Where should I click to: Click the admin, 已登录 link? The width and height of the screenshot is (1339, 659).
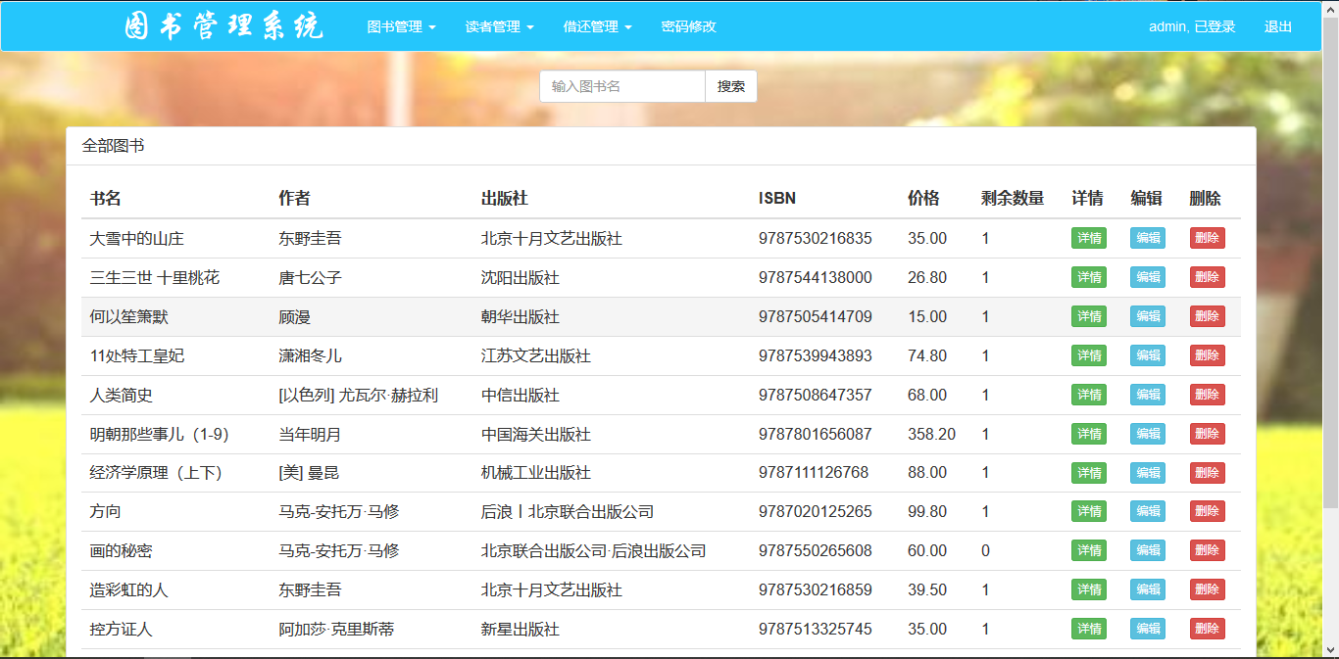(1192, 26)
